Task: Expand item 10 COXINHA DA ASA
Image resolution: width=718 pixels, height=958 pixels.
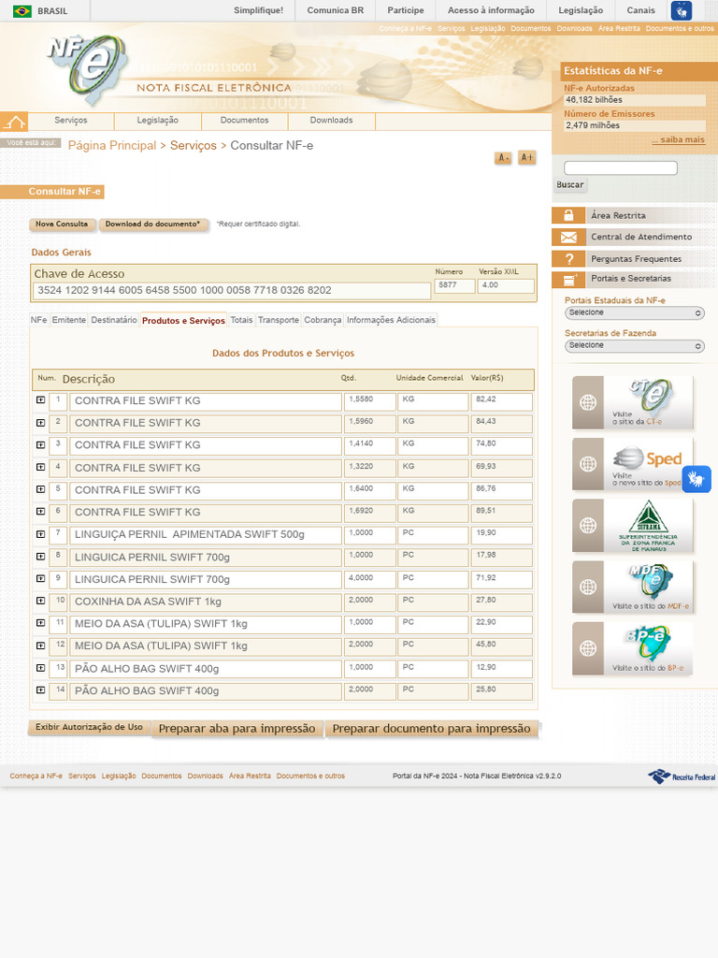Action: click(40, 602)
